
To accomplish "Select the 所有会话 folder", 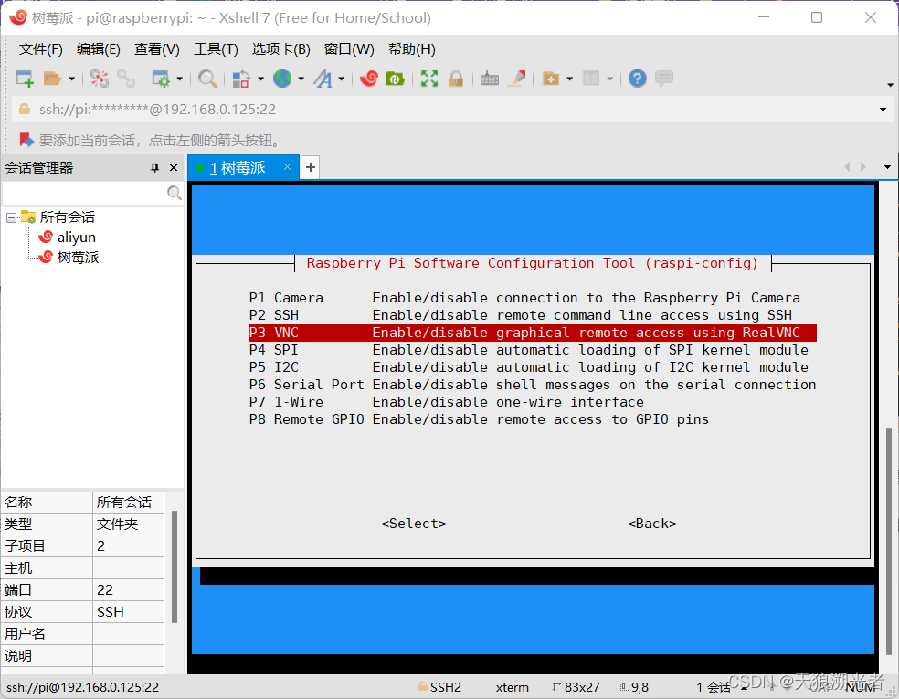I will pos(67,217).
